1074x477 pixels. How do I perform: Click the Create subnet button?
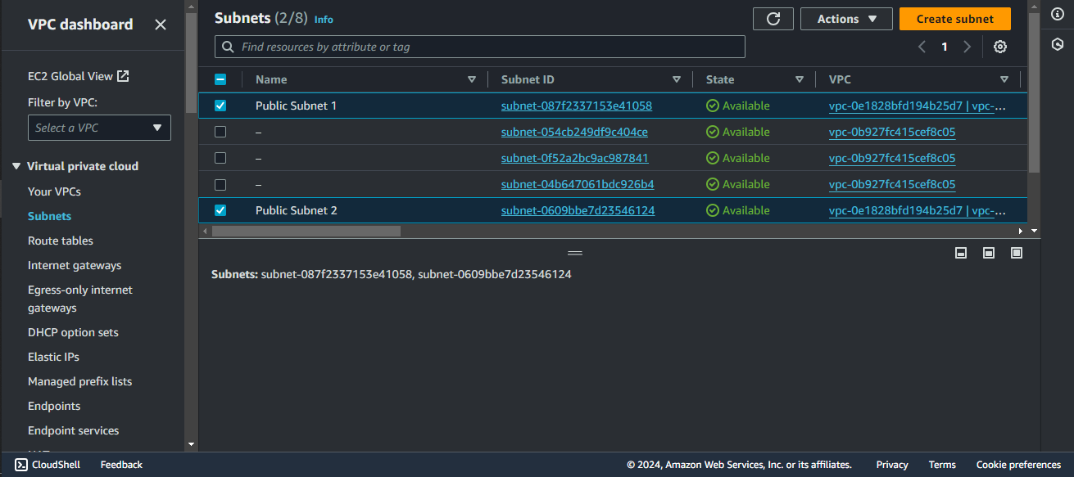(x=955, y=19)
